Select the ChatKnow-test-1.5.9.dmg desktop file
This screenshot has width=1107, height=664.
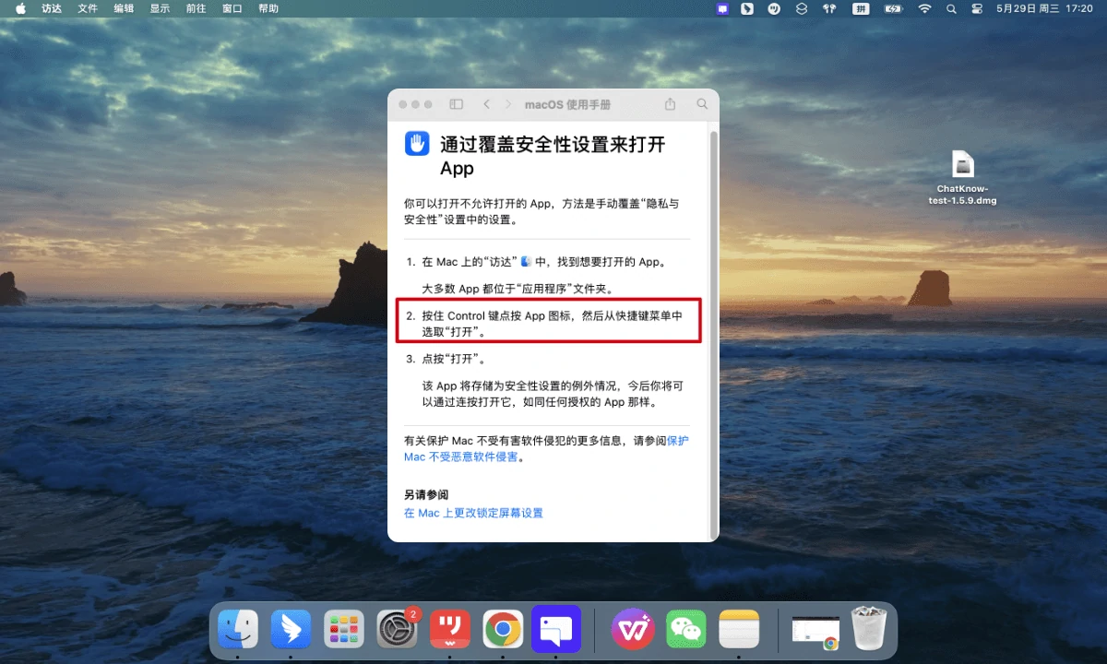tap(962, 167)
